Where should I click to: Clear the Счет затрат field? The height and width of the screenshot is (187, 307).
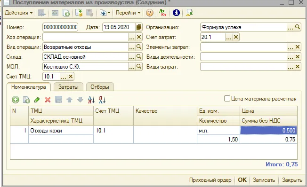(236, 37)
